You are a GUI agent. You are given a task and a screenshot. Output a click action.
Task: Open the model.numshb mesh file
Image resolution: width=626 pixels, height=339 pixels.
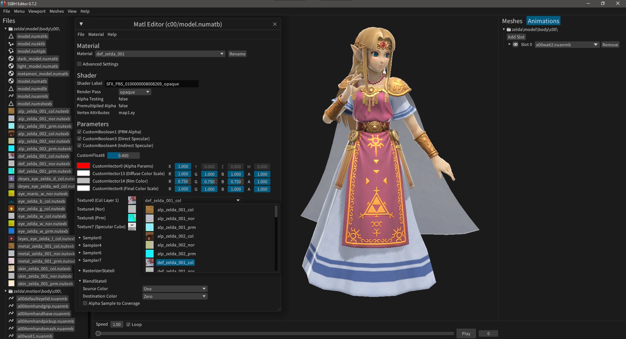(32, 36)
